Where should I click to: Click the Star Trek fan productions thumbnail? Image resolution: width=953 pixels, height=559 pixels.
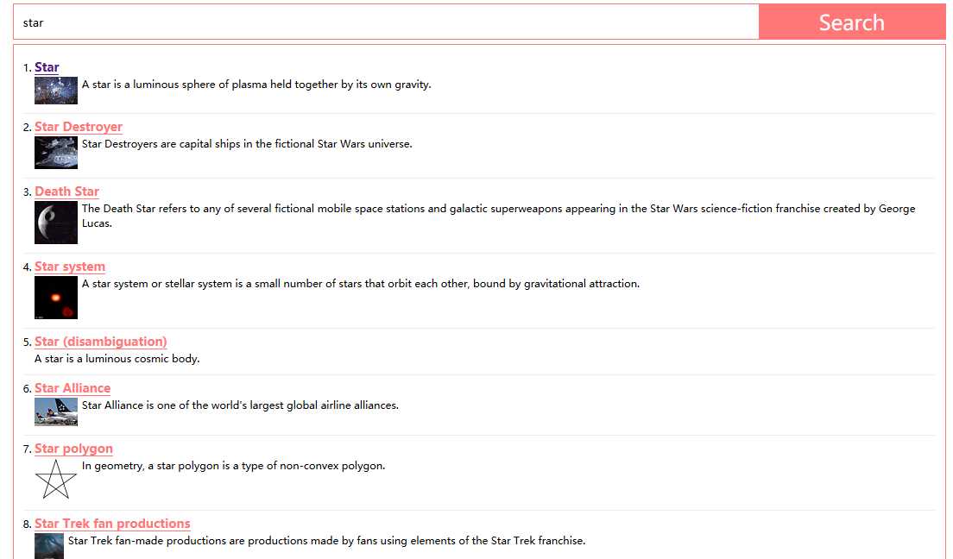pos(49,546)
